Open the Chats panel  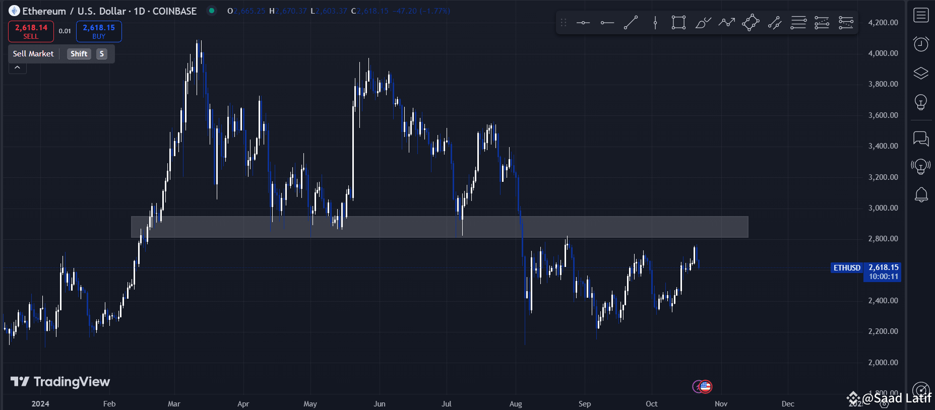(x=921, y=138)
